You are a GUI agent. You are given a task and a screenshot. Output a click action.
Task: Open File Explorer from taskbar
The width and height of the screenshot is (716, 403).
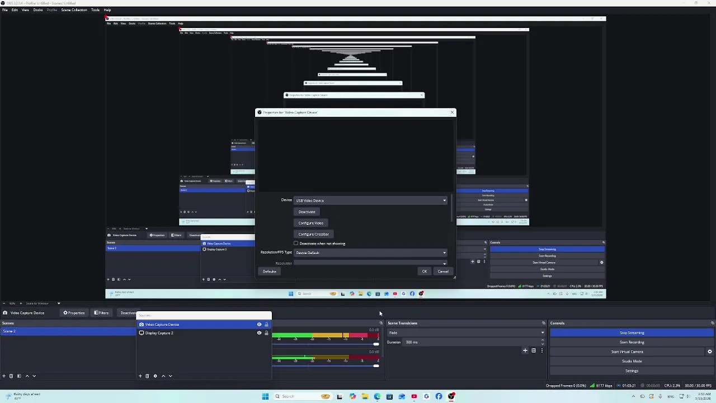point(365,396)
